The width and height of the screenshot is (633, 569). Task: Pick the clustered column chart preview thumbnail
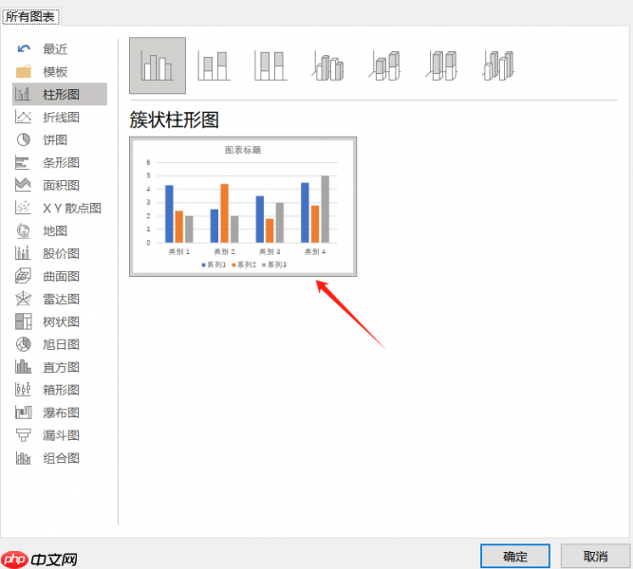[243, 207]
